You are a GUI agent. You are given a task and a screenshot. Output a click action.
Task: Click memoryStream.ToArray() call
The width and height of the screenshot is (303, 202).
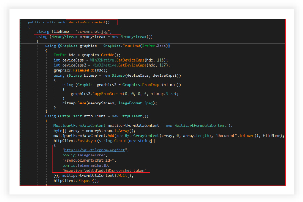tap(111, 131)
